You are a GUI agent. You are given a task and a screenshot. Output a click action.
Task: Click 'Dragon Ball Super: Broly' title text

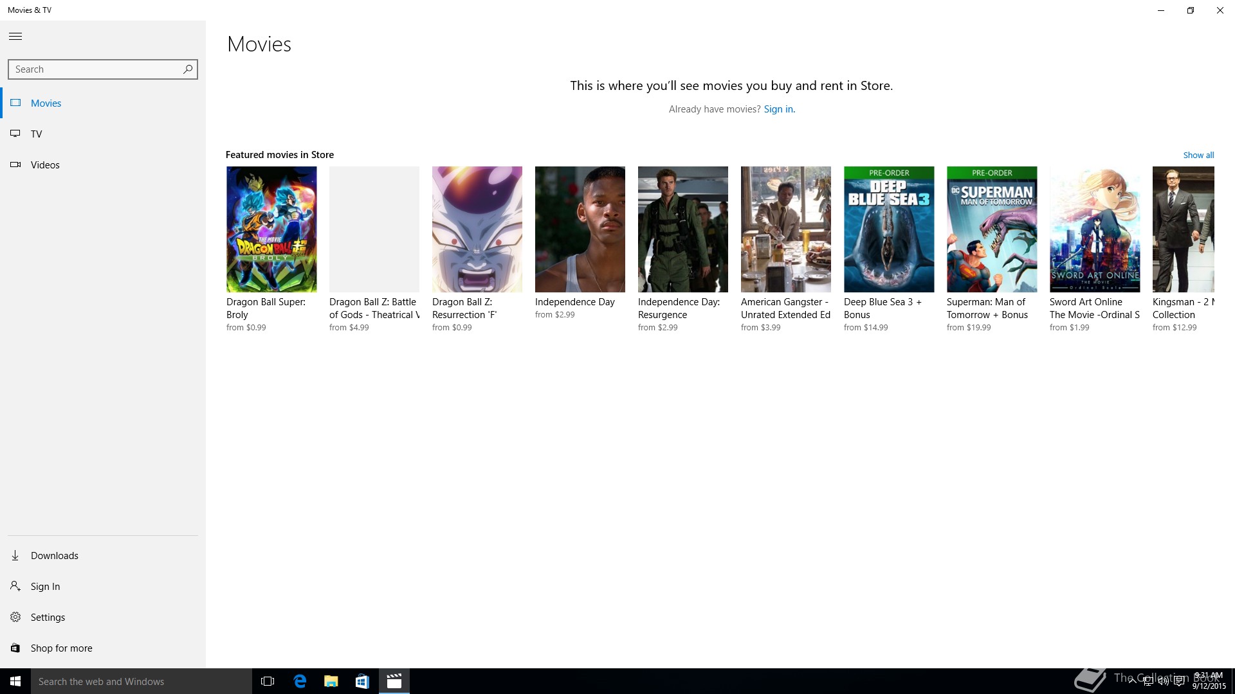click(266, 308)
